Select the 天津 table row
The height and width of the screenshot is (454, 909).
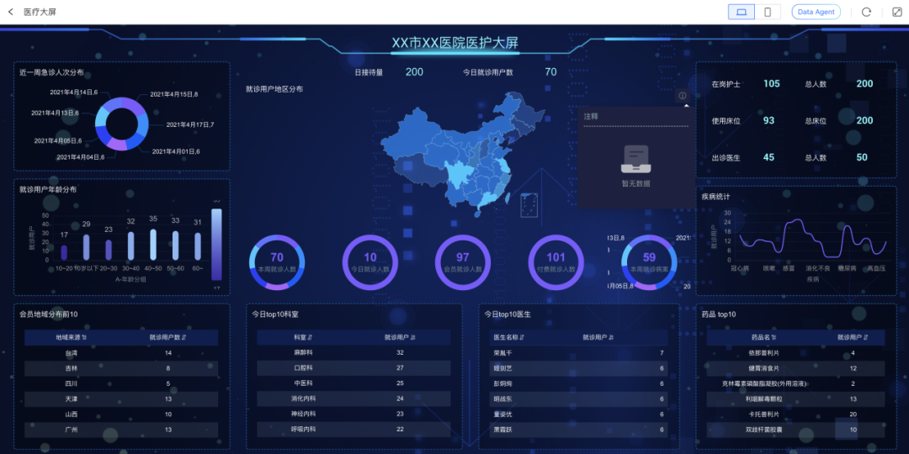coord(121,399)
